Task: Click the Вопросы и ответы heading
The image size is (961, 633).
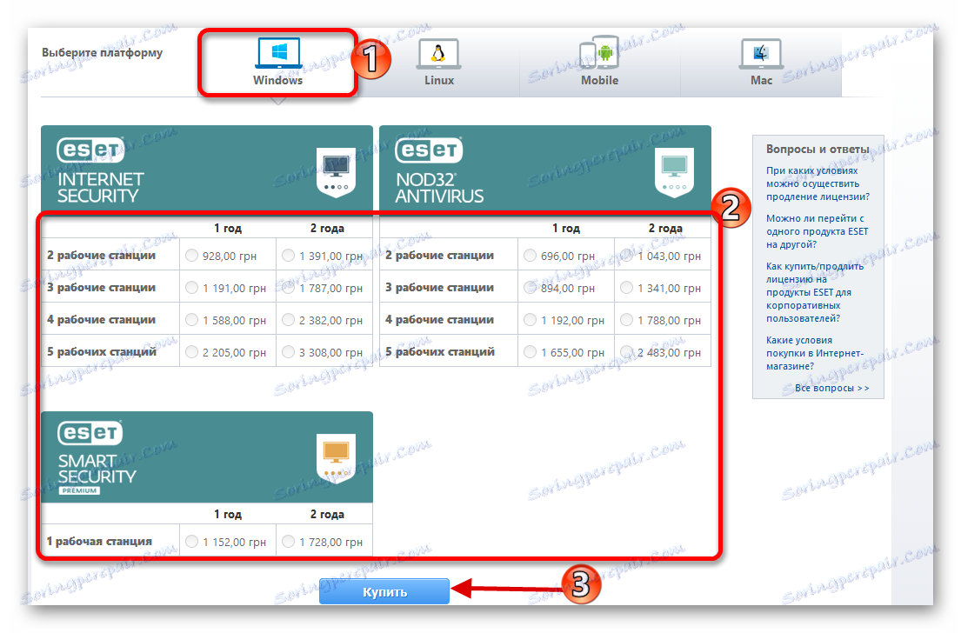Action: point(818,149)
